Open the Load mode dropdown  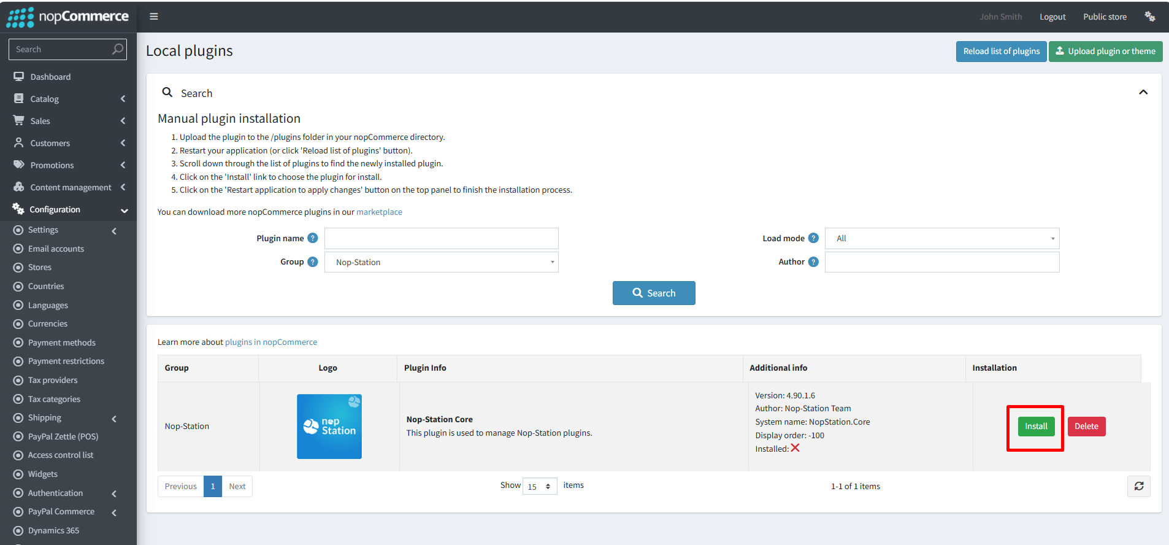942,238
